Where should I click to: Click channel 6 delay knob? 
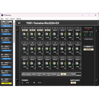tap(62, 34)
